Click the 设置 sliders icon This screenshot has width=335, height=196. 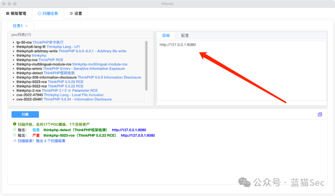[71, 13]
